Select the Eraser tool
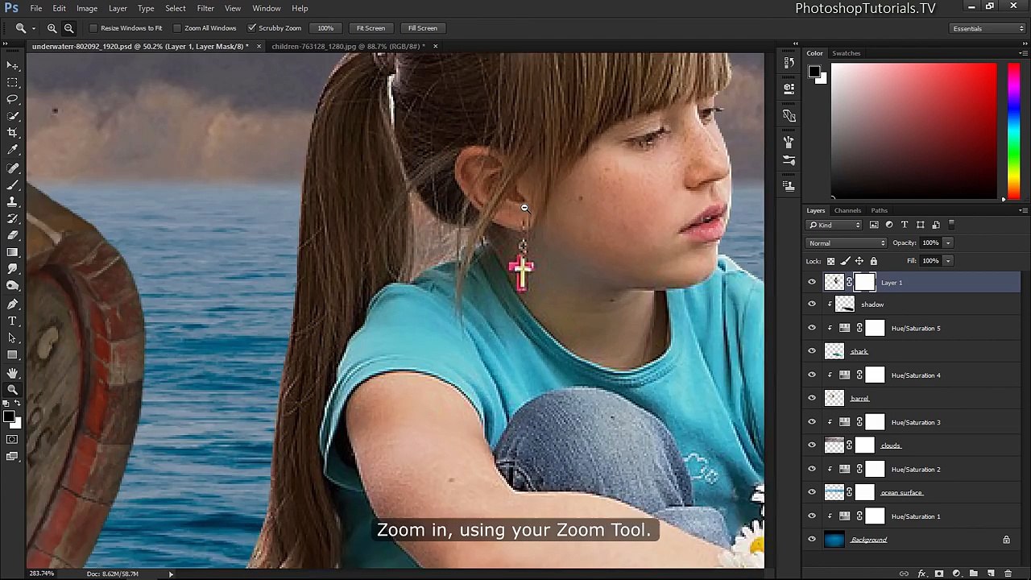Screen dimensions: 1031x580 click(13, 235)
